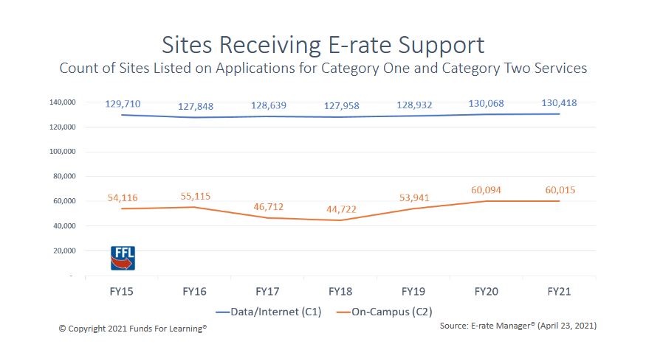This screenshot has width=646, height=361.
Task: Select the 60,094 data label
Action: [x=487, y=190]
